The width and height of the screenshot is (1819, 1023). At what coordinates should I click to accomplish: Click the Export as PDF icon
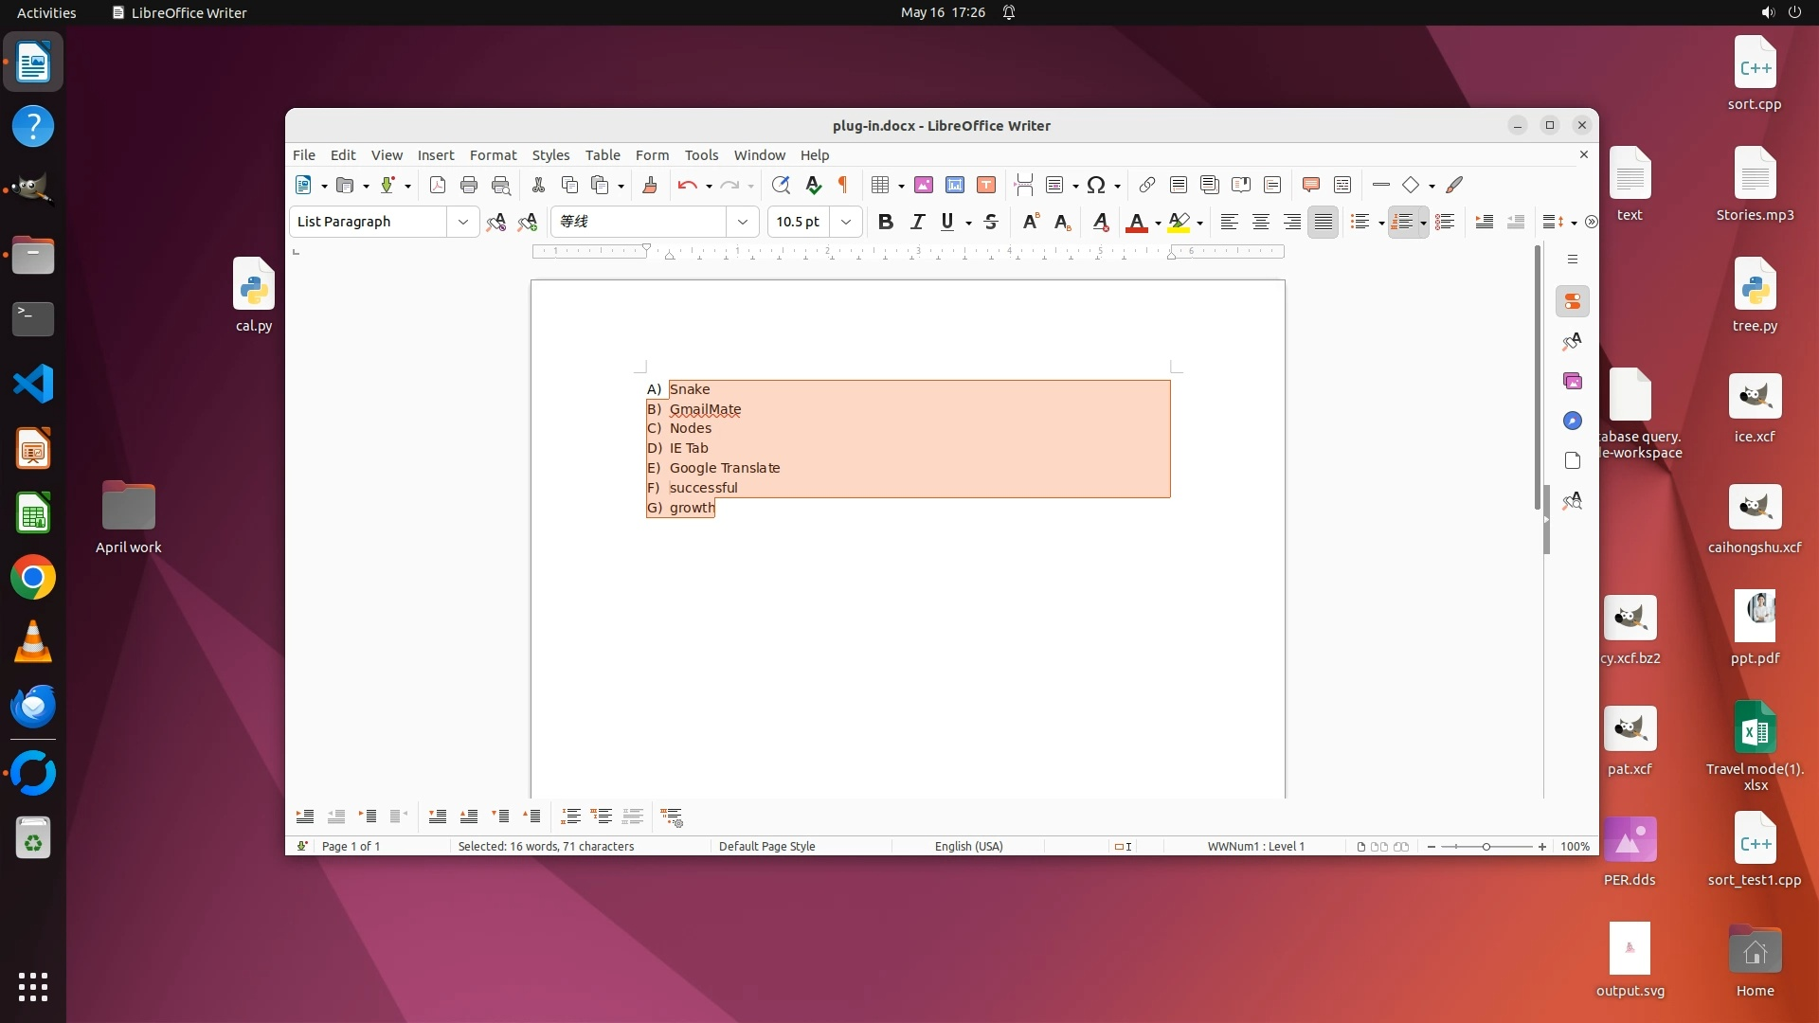(437, 185)
